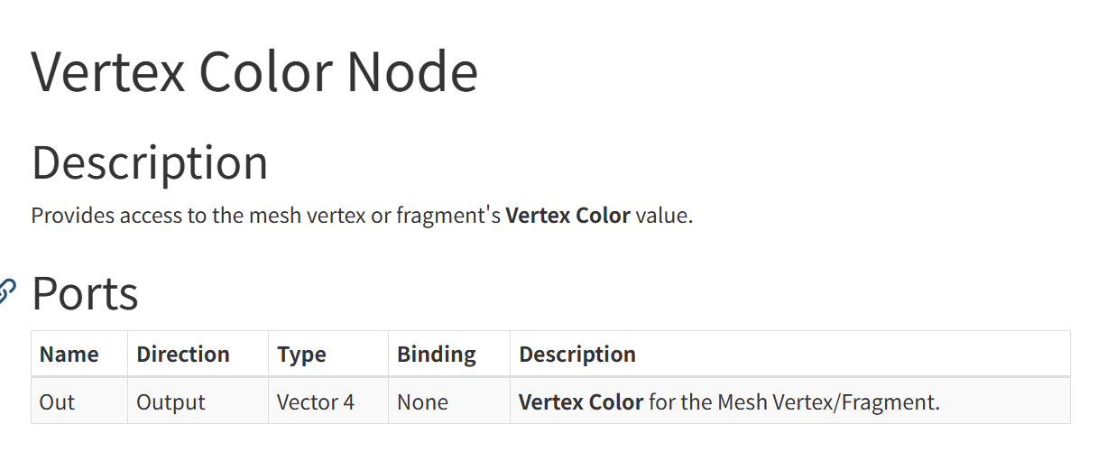The width and height of the screenshot is (1116, 452).
Task: Click the anchor link icon beside Ports
Action: click(x=6, y=292)
